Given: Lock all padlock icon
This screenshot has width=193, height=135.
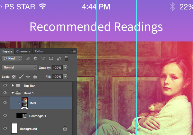Looking at the screenshot, I should [x=35, y=76].
